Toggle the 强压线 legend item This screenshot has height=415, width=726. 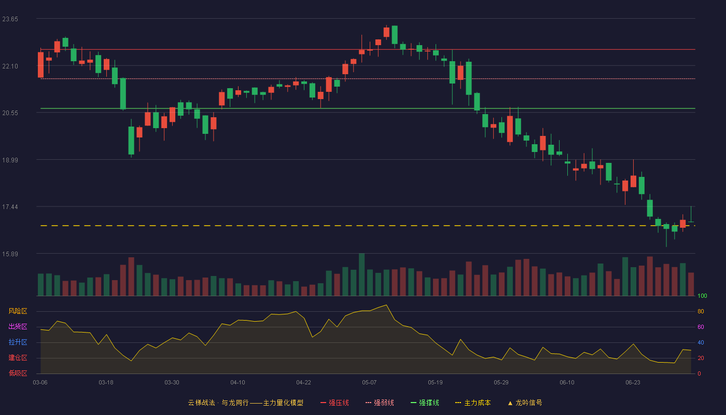(334, 403)
